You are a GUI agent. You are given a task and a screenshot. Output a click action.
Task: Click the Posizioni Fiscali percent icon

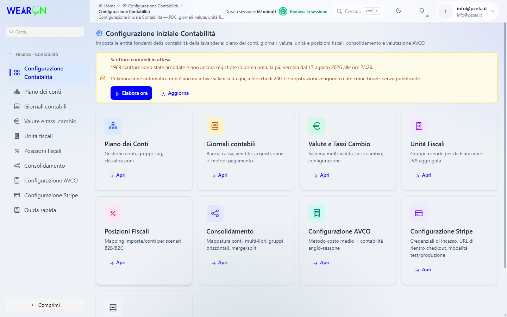(113, 213)
